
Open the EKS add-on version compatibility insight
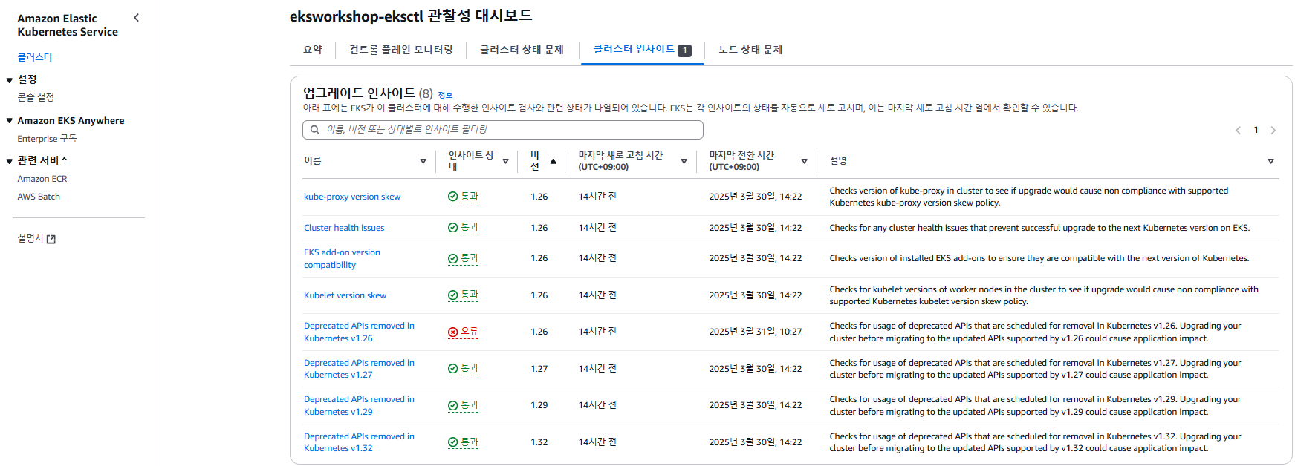342,258
